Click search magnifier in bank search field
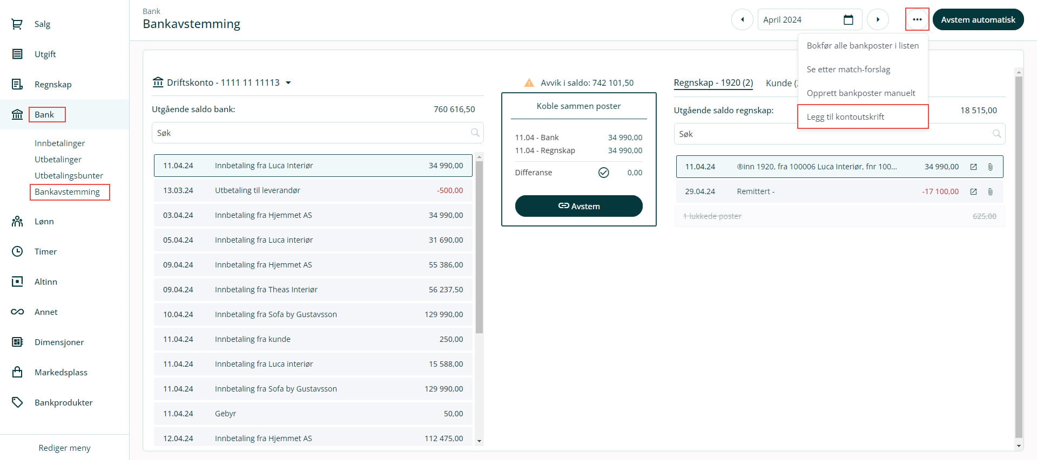 [475, 133]
